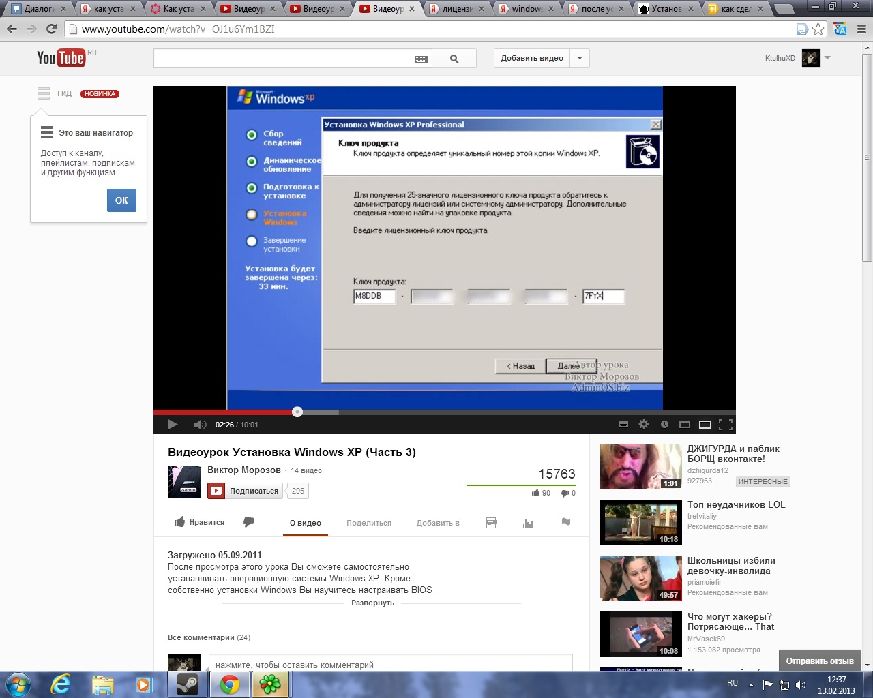
Task: Subscribe with Подписаться button
Action: (x=246, y=491)
